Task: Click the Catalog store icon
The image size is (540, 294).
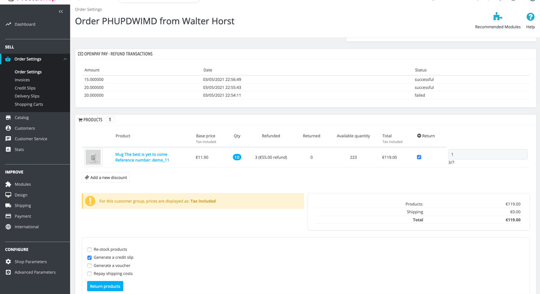Action: tap(8, 118)
